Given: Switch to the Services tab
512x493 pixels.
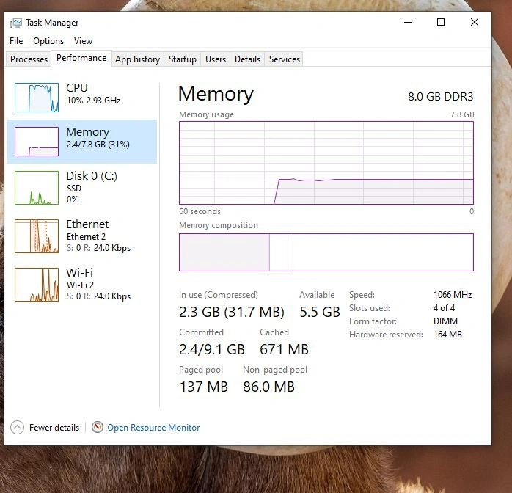Looking at the screenshot, I should (285, 59).
